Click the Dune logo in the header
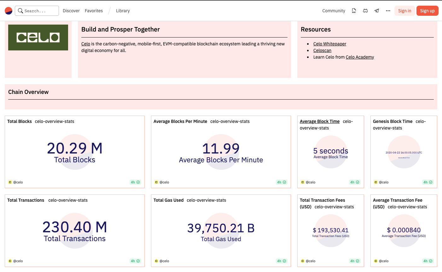 [x=9, y=11]
